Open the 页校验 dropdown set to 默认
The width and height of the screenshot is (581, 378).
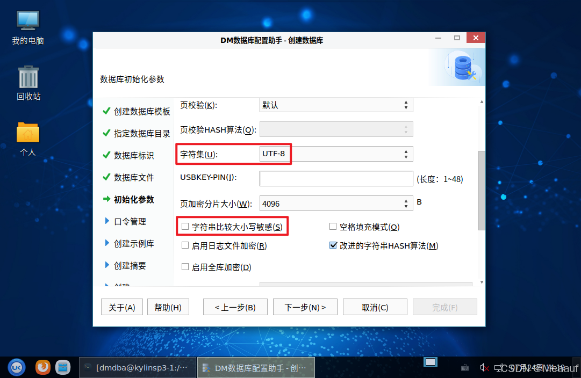pyautogui.click(x=336, y=105)
